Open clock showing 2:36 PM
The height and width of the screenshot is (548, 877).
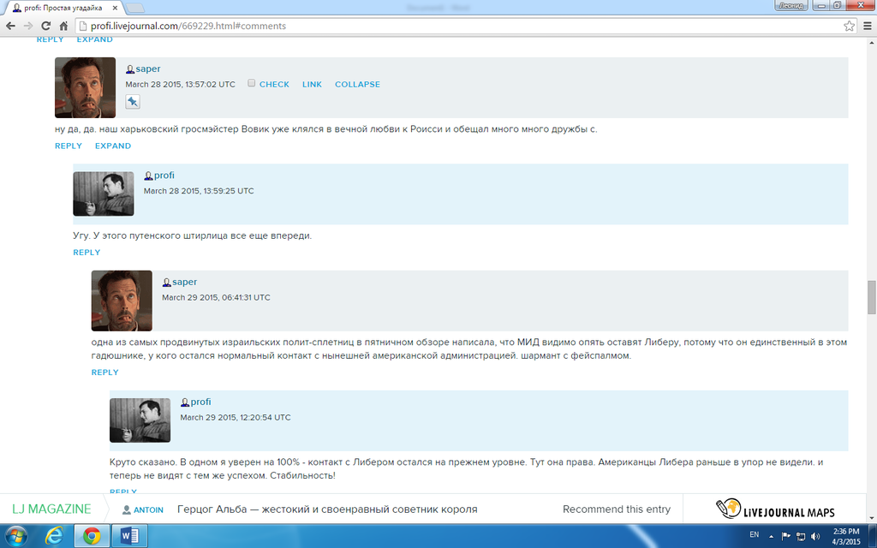845,536
